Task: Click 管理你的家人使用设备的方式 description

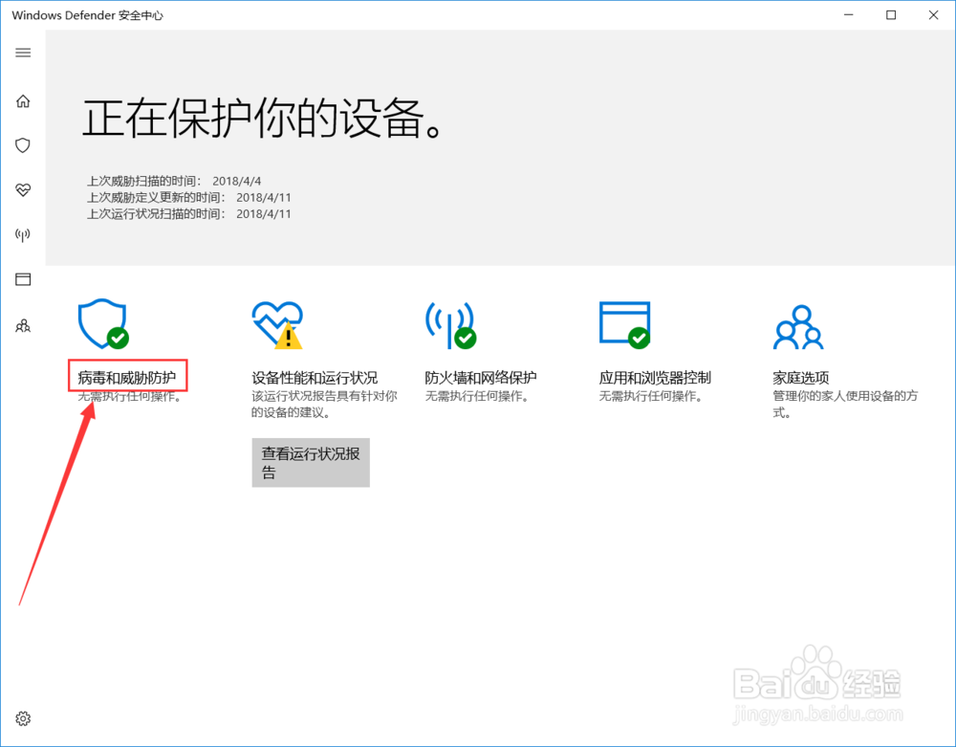Action: (x=845, y=405)
